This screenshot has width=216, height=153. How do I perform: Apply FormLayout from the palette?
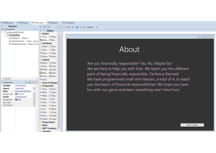pyautogui.click(x=44, y=76)
